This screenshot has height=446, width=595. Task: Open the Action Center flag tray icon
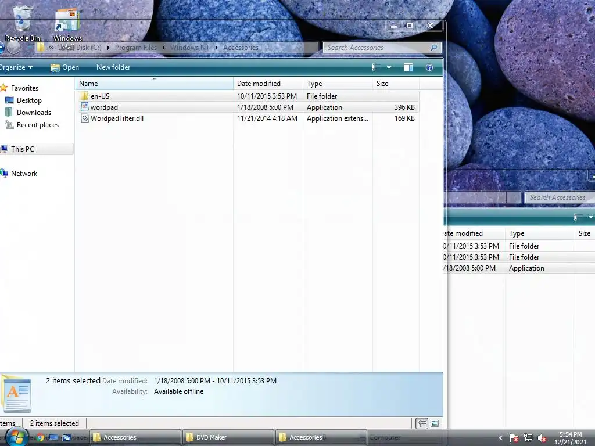tap(514, 438)
